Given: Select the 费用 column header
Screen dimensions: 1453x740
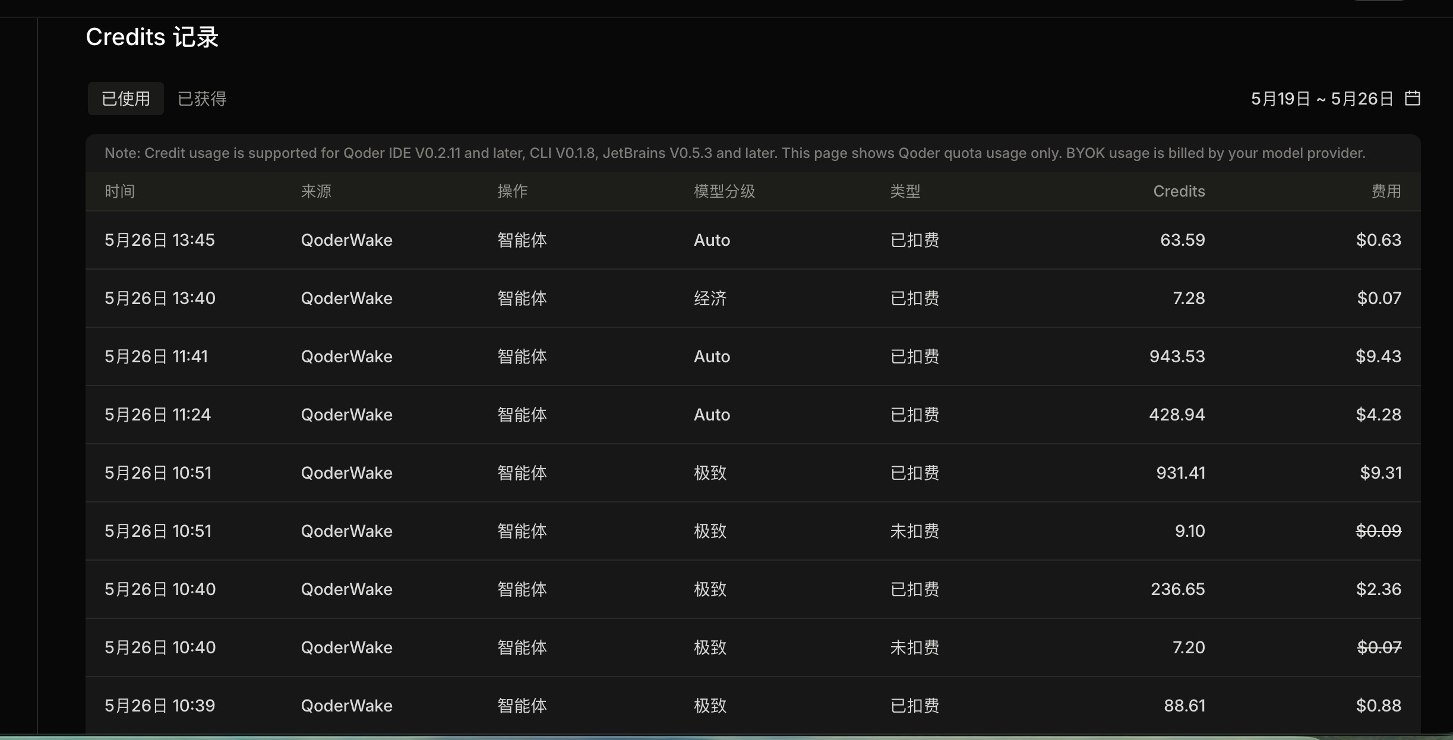Looking at the screenshot, I should coord(1386,191).
